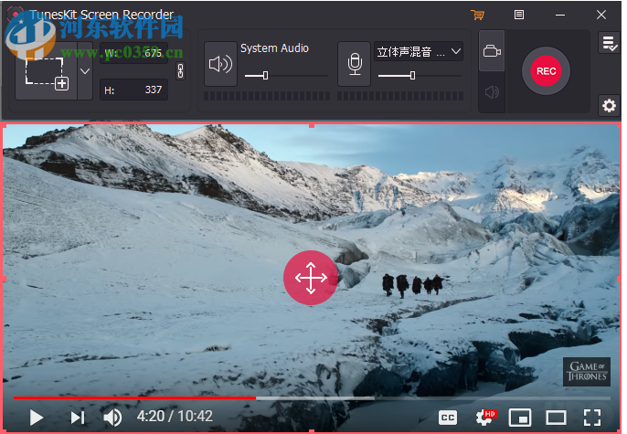Screen dimensions: 627x434
Task: Minimize the TunesKit Screen Recorder window
Action: [560, 15]
